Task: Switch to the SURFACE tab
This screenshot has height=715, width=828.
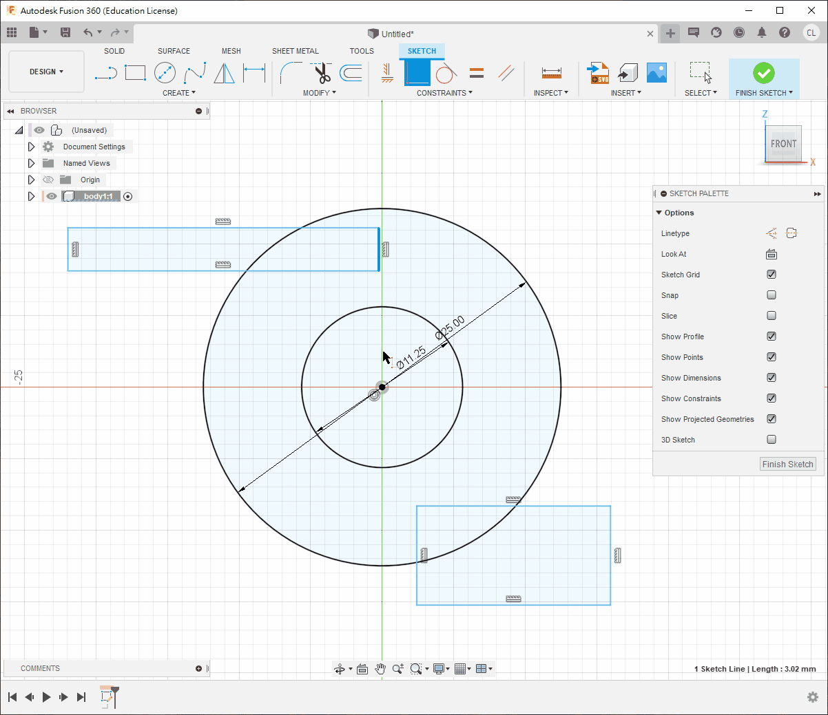Action: point(174,51)
